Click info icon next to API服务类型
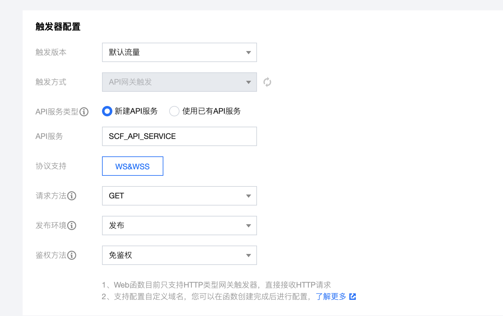This screenshot has height=316, width=503. (x=84, y=112)
